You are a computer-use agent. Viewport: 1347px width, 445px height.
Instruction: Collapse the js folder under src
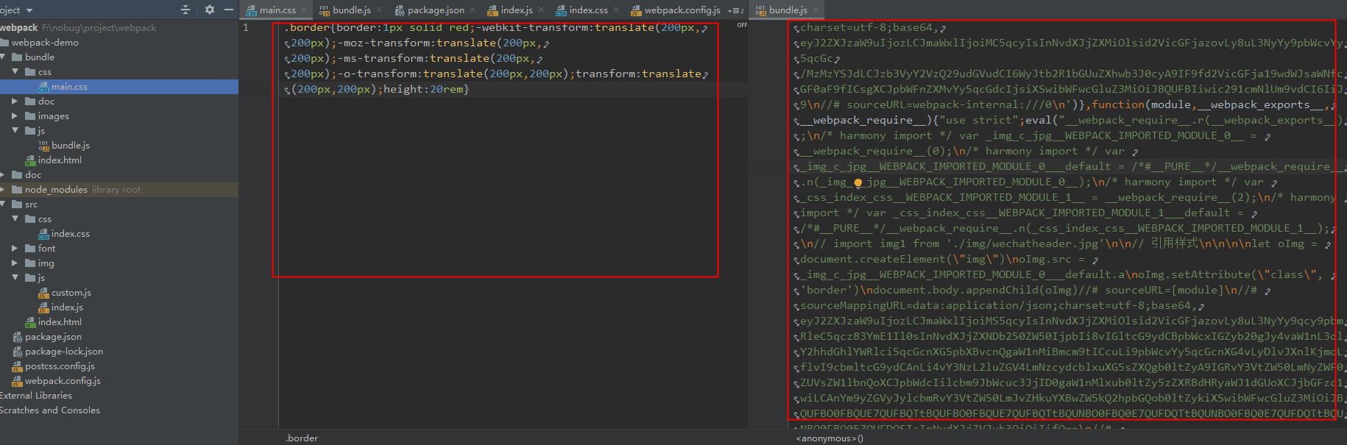tap(15, 277)
